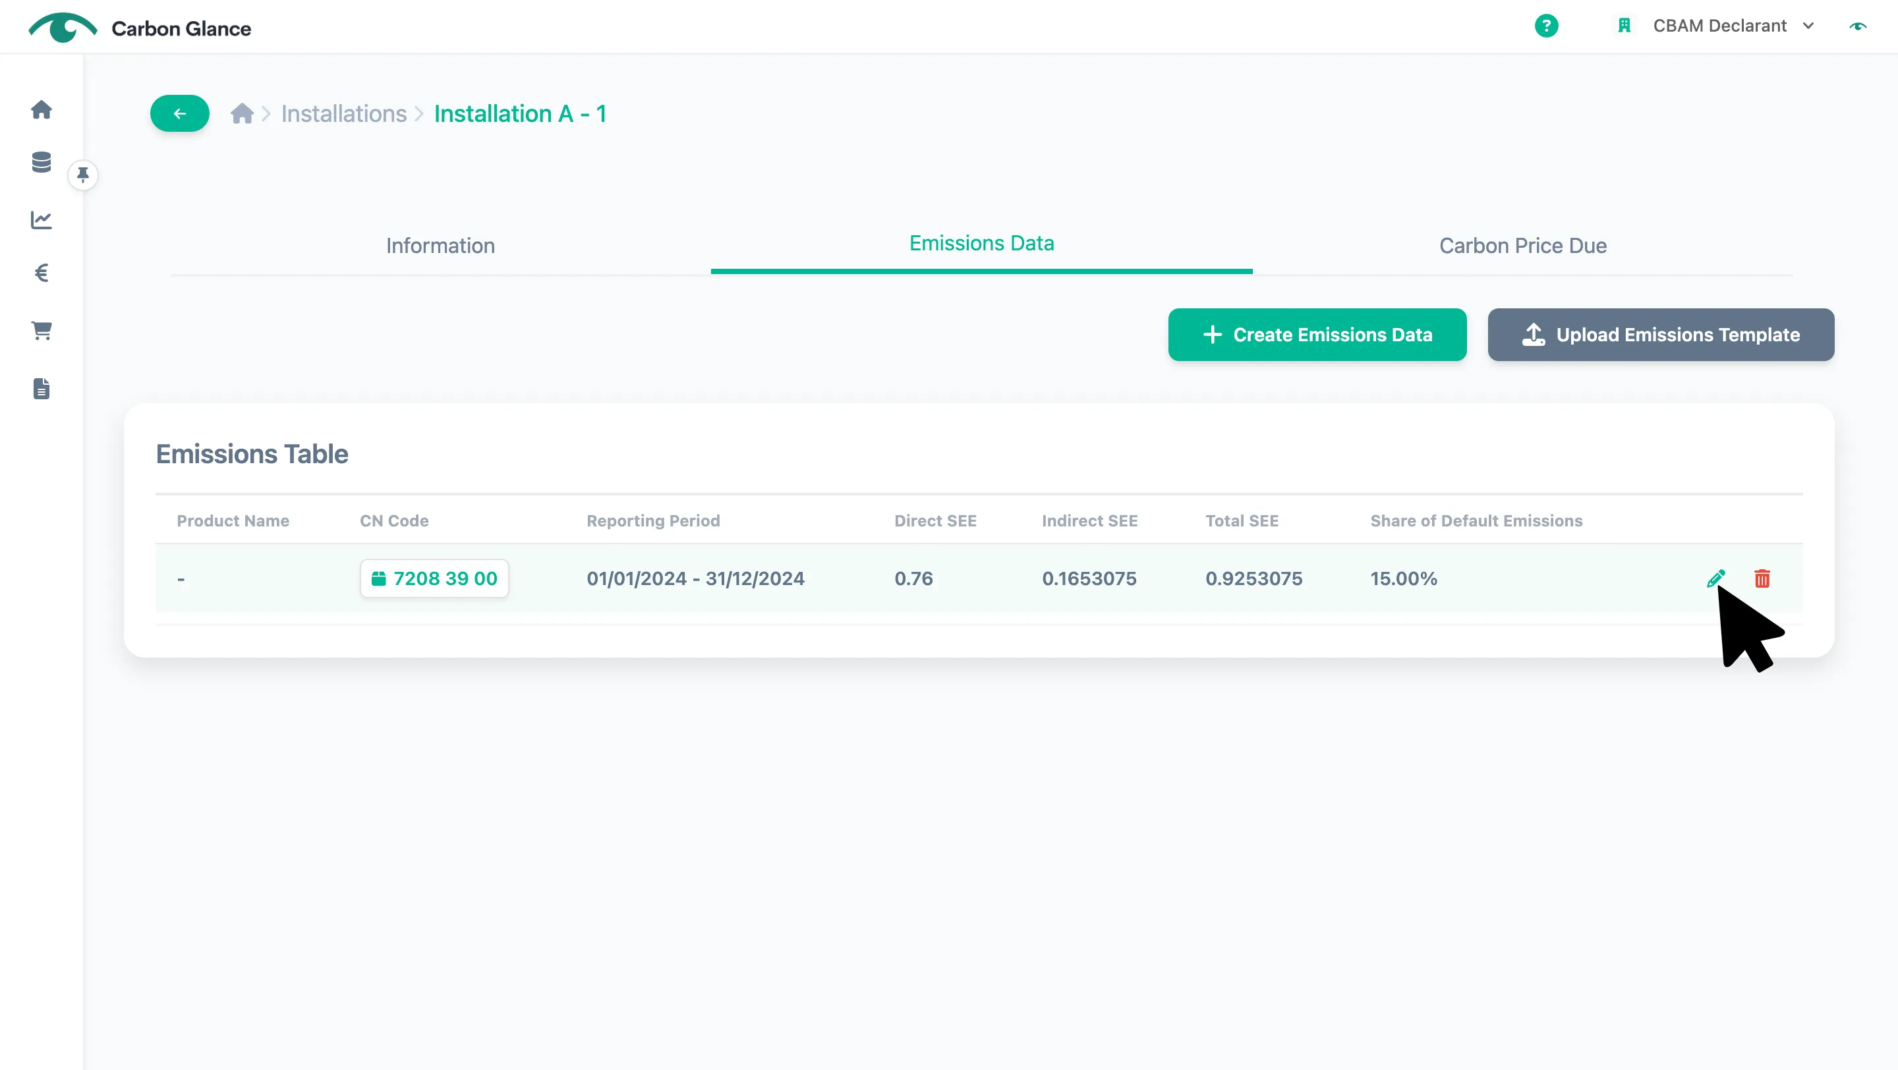Click the Total SEE column header
1898x1070 pixels.
(x=1242, y=521)
